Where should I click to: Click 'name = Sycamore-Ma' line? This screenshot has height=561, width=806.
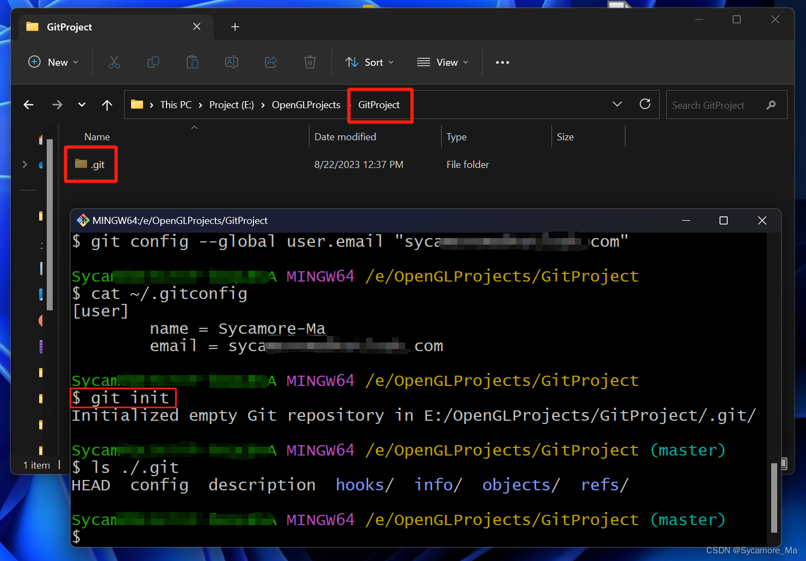point(238,329)
